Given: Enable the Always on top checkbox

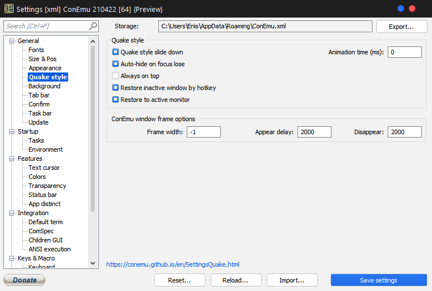Looking at the screenshot, I should [115, 76].
